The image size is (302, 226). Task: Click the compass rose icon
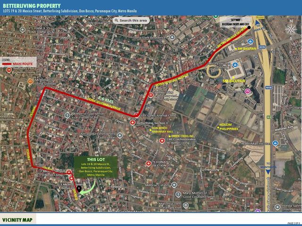(x=291, y=29)
